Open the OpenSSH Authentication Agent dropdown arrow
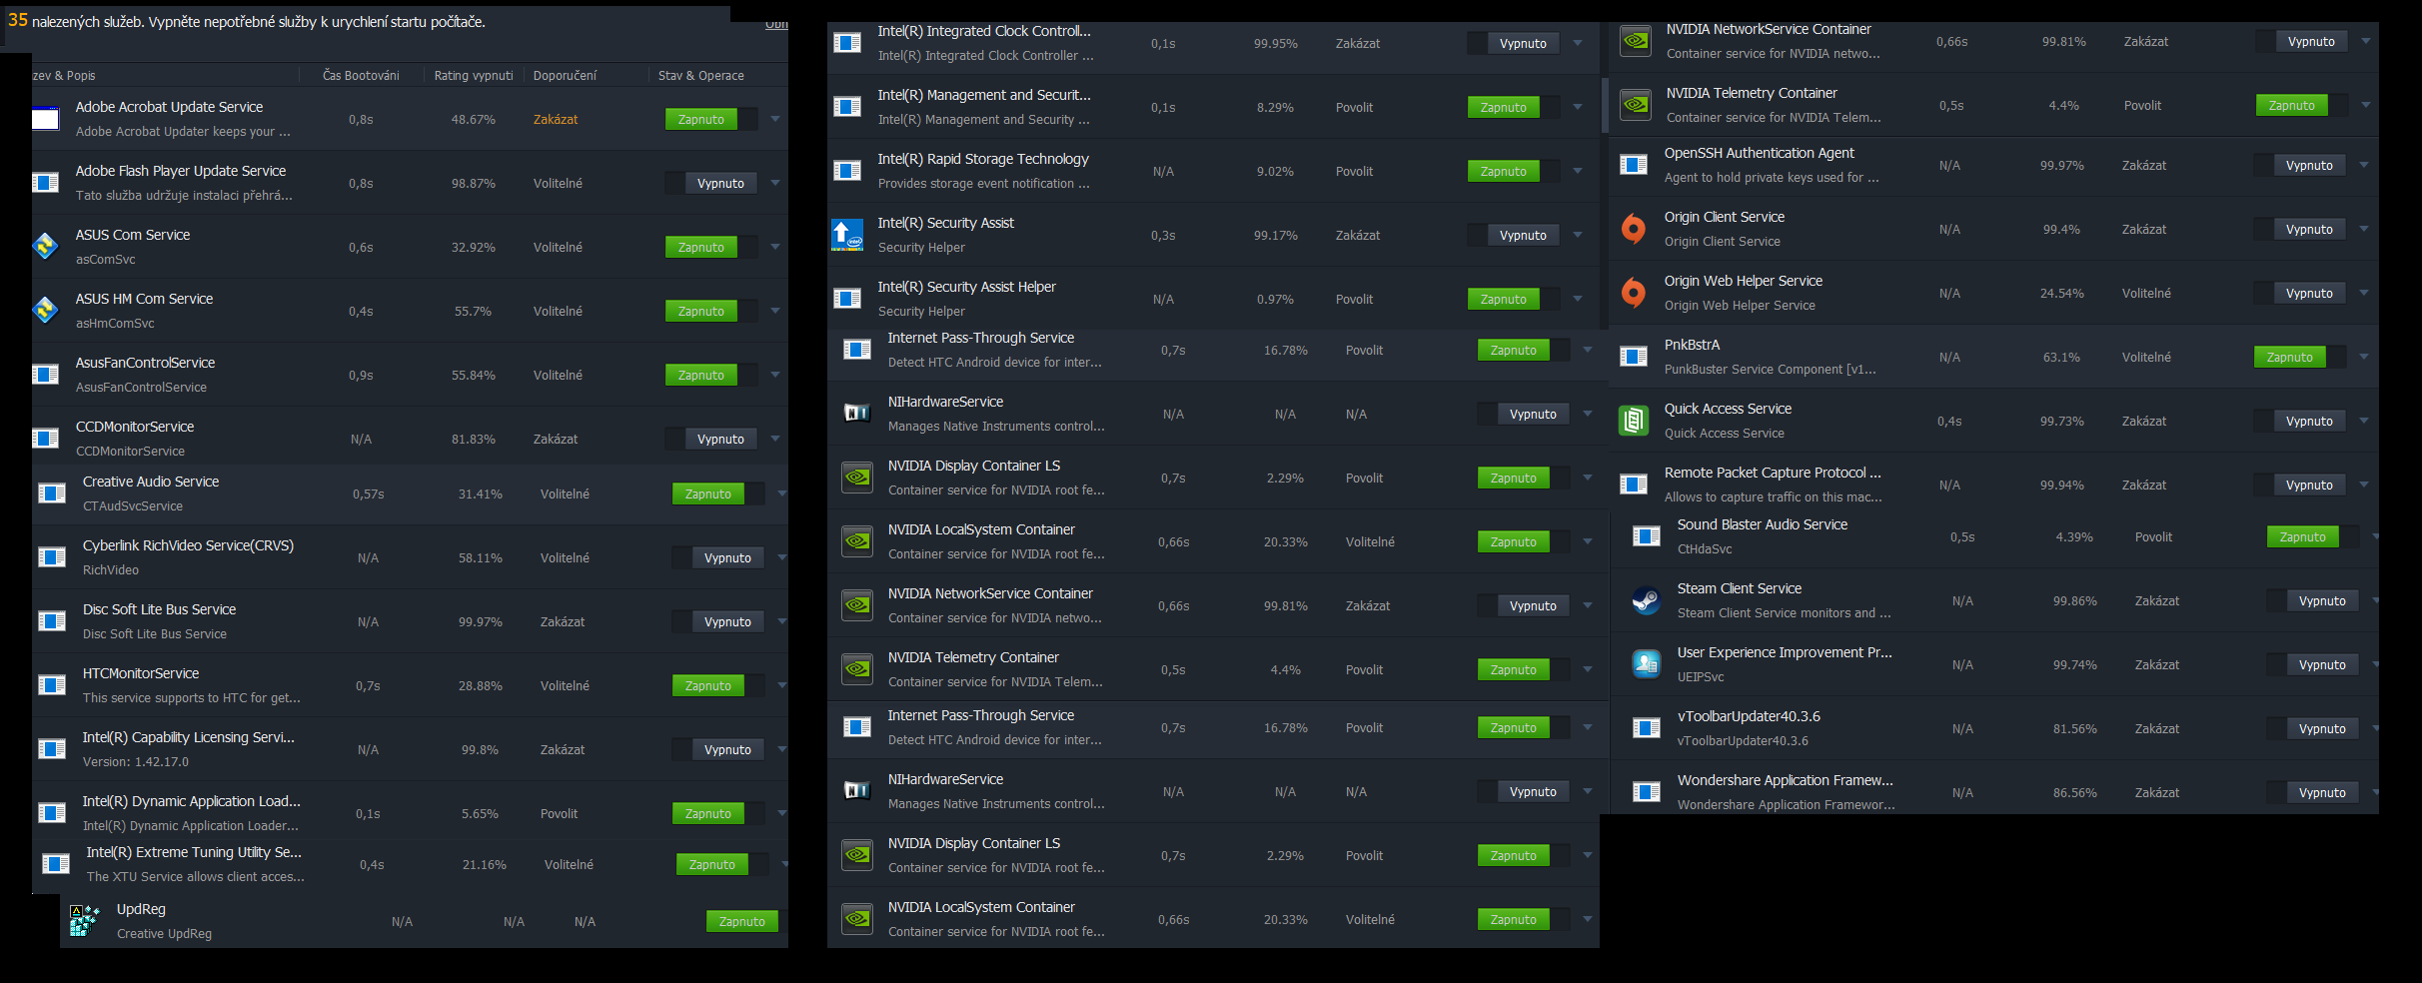The width and height of the screenshot is (2422, 983). point(2364,165)
